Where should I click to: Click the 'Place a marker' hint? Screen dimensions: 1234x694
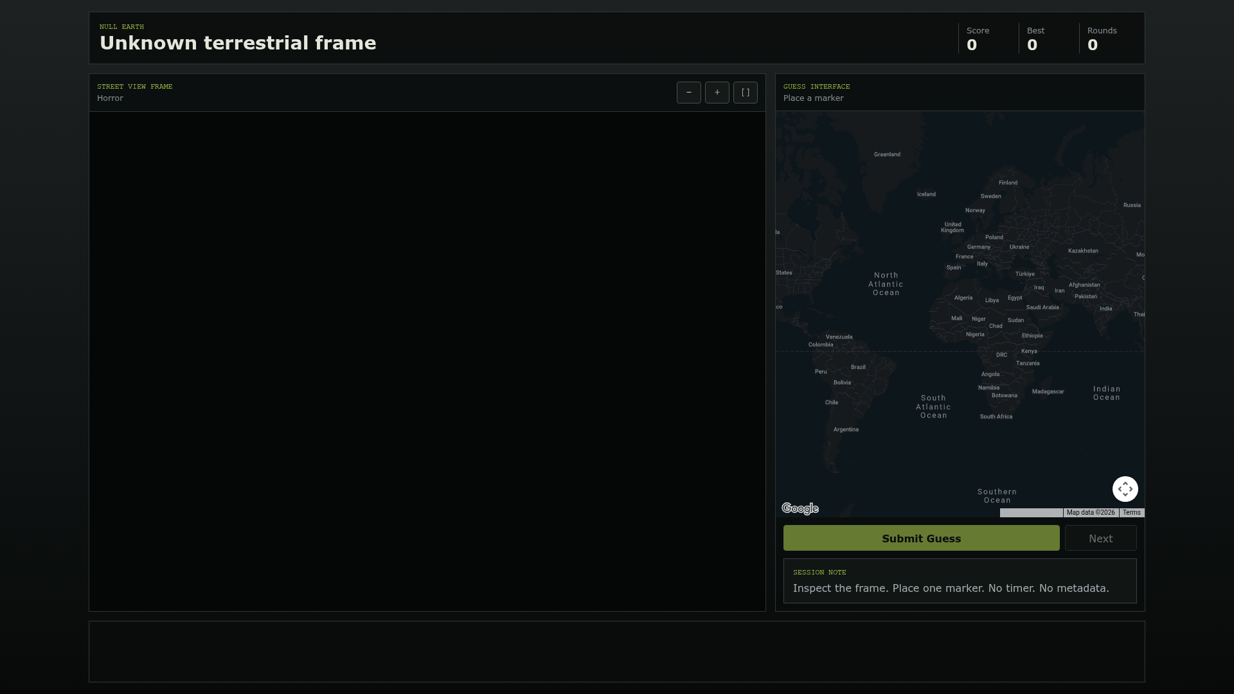click(813, 98)
